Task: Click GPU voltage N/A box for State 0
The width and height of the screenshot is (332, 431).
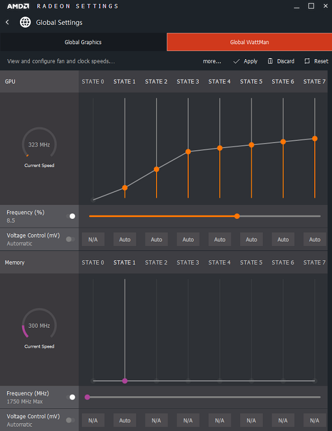Action: 93,239
